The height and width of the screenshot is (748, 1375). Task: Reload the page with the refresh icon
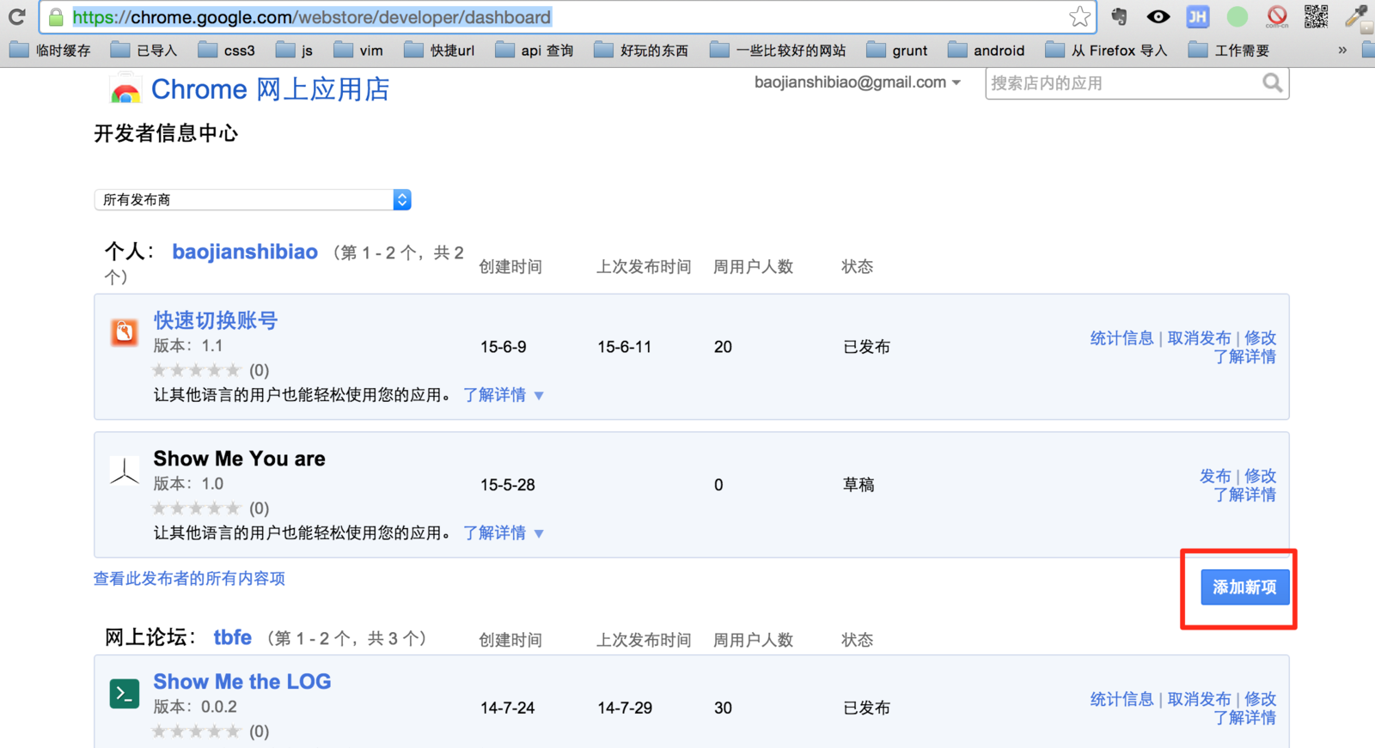tap(16, 16)
